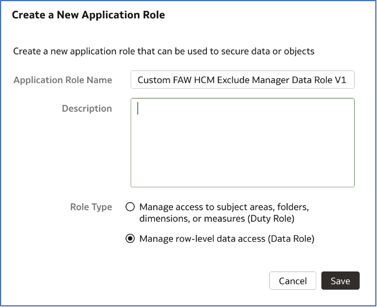The width and height of the screenshot is (377, 307).
Task: Click the 'Role Type' label
Action: 91,207
